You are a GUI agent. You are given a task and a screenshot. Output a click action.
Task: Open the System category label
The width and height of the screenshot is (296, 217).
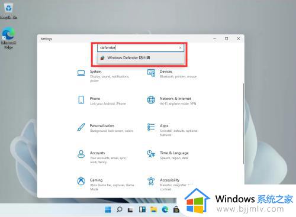pyautogui.click(x=96, y=72)
